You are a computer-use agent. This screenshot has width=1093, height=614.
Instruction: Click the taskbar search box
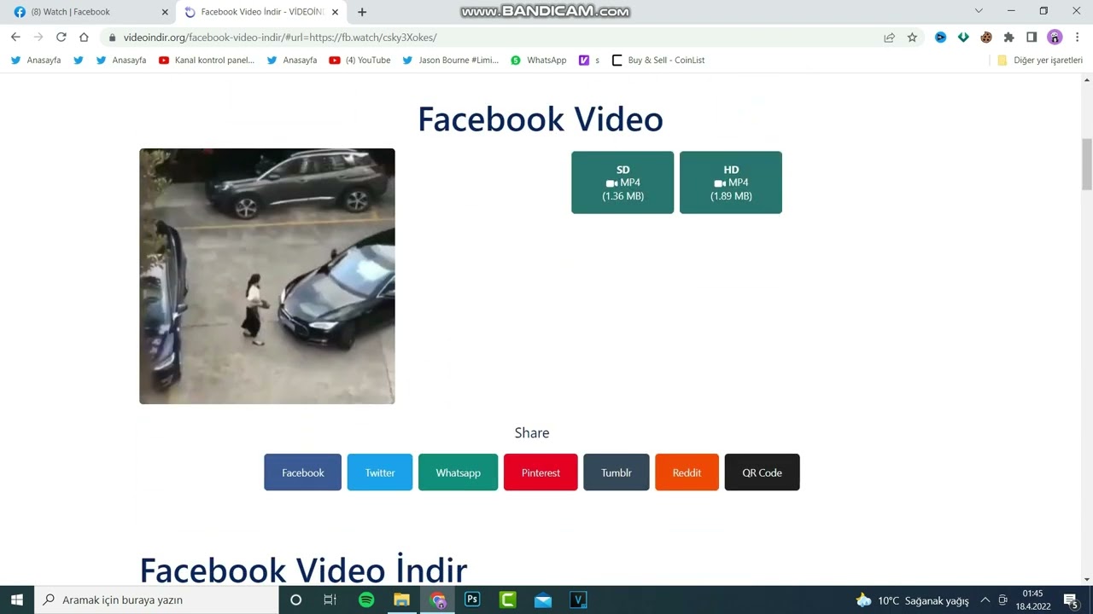pos(156,600)
